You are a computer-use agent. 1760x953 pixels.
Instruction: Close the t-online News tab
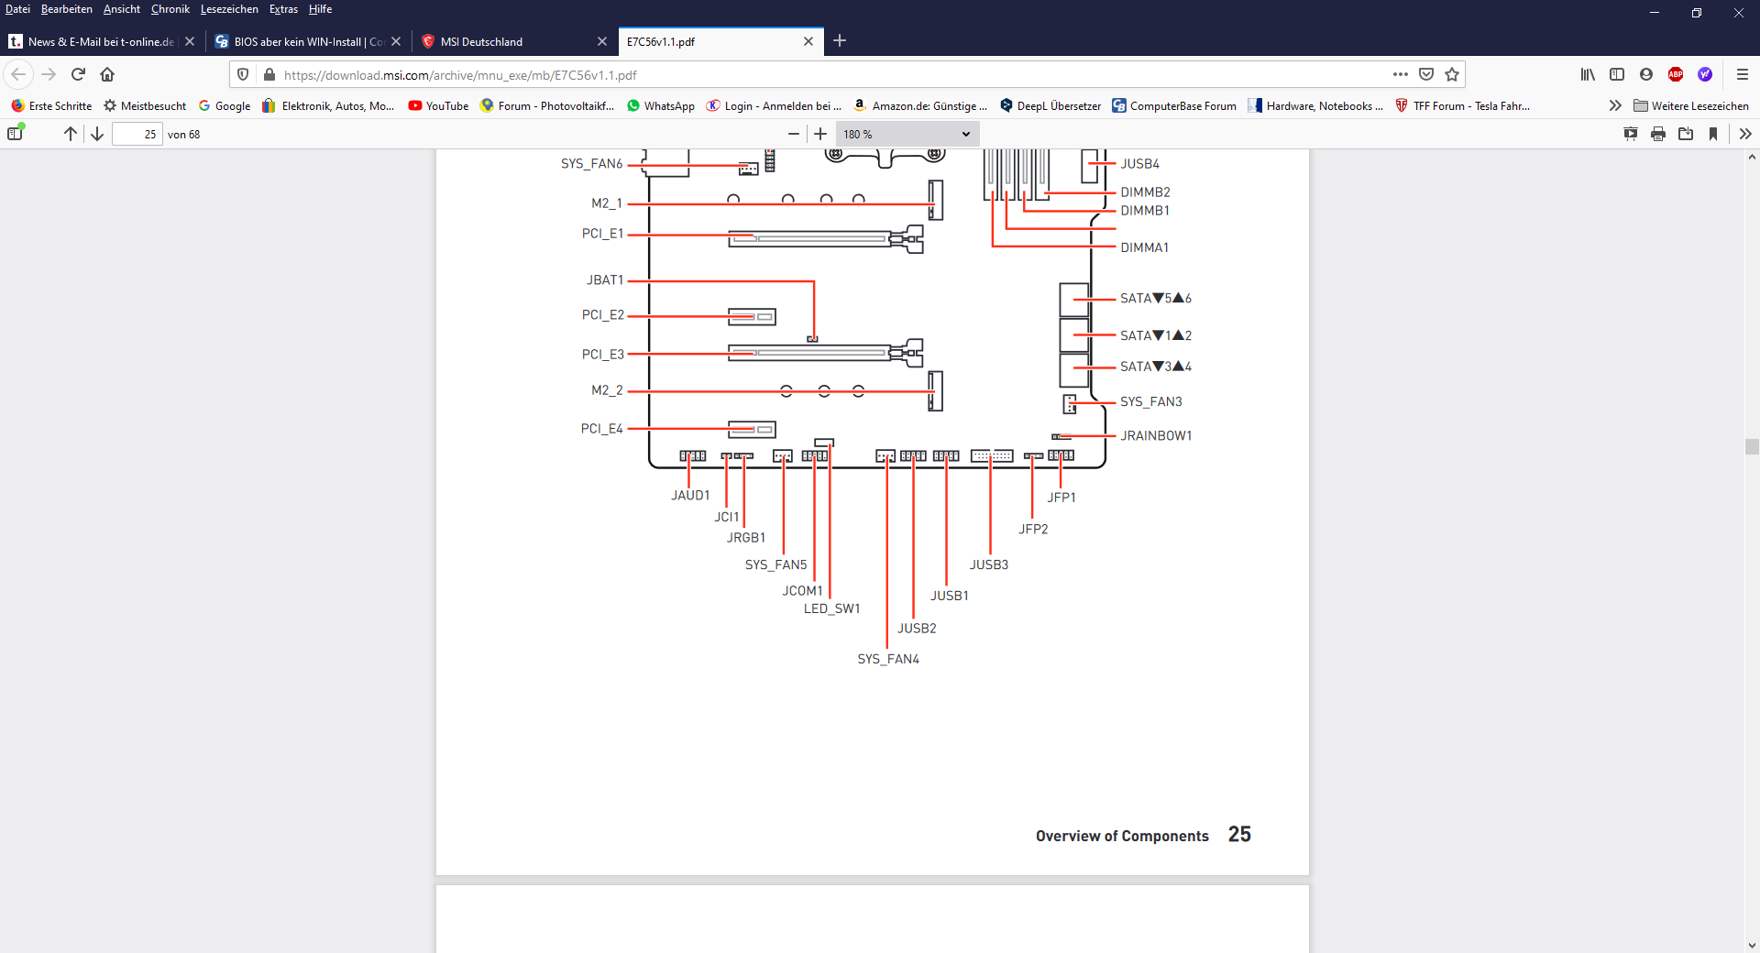190,41
